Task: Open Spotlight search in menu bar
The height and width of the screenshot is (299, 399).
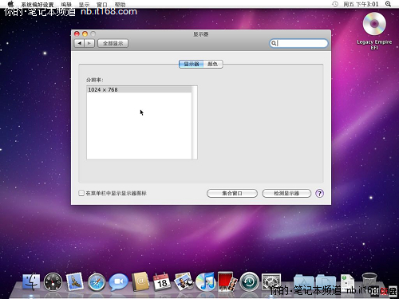Action: point(388,4)
